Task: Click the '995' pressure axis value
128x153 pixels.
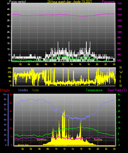Action: 119,37
